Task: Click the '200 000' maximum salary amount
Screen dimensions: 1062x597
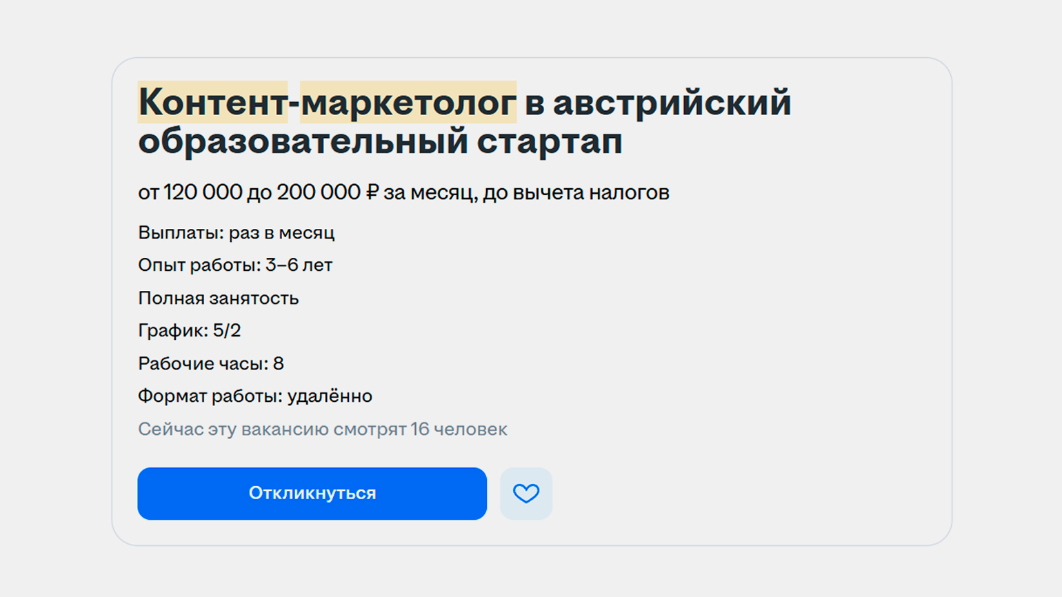Action: coord(319,192)
